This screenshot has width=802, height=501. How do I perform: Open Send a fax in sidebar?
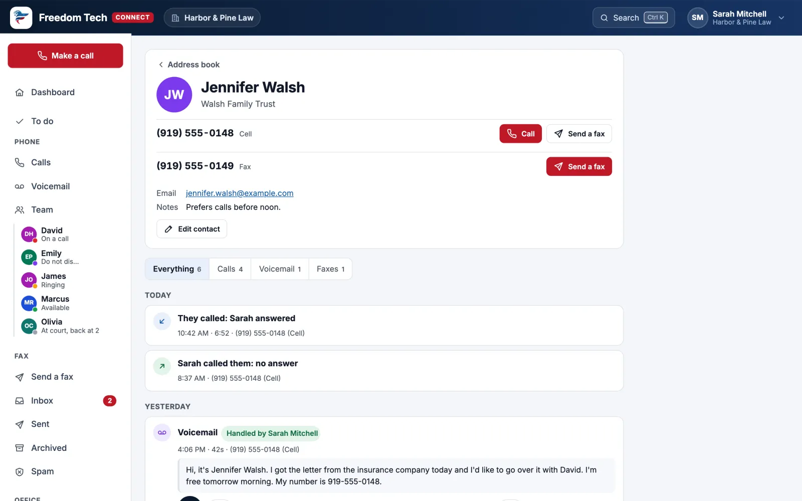coord(65,377)
